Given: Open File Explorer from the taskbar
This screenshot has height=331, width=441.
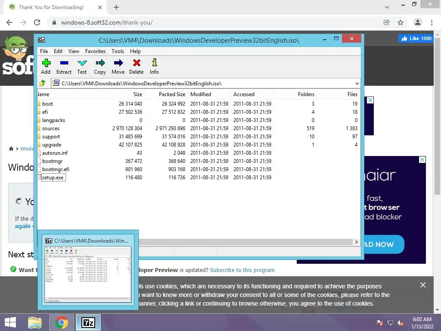Looking at the screenshot, I should tap(35, 322).
